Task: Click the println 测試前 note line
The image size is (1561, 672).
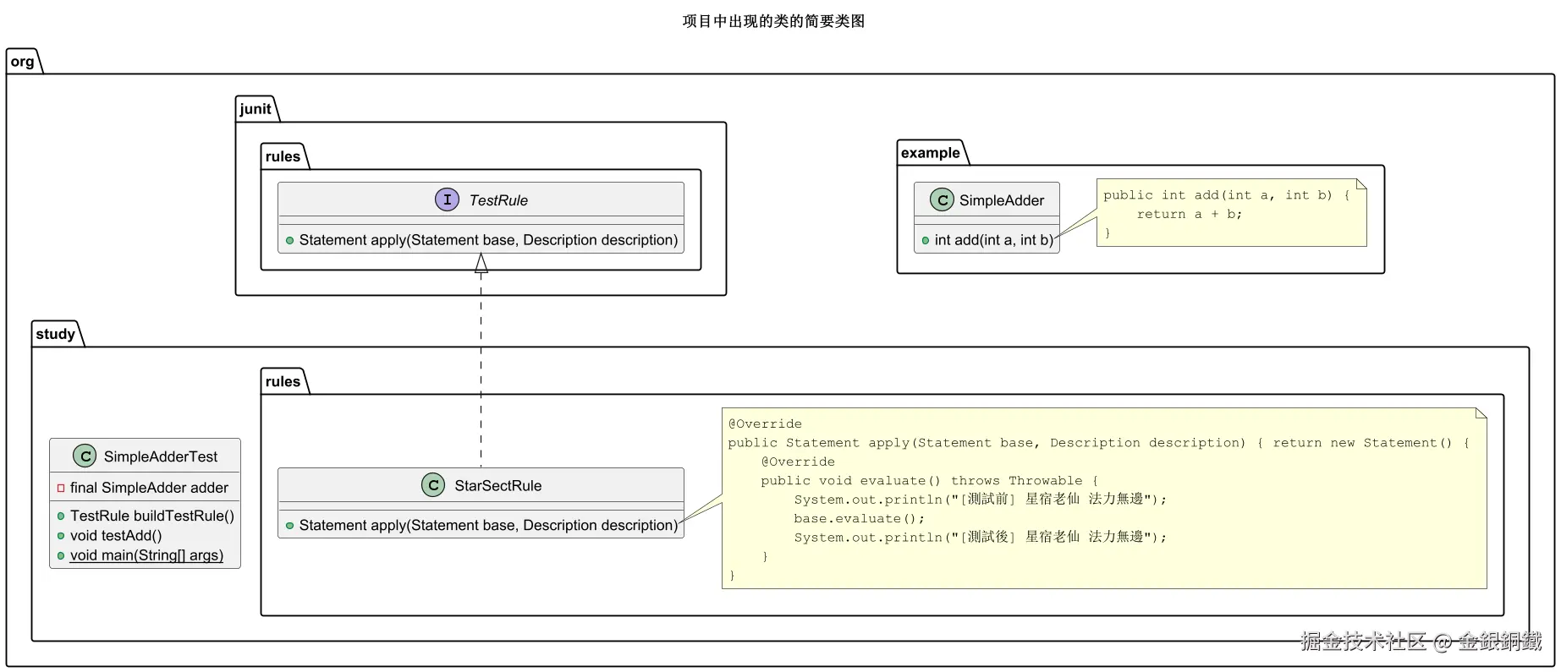Action: [x=980, y=500]
